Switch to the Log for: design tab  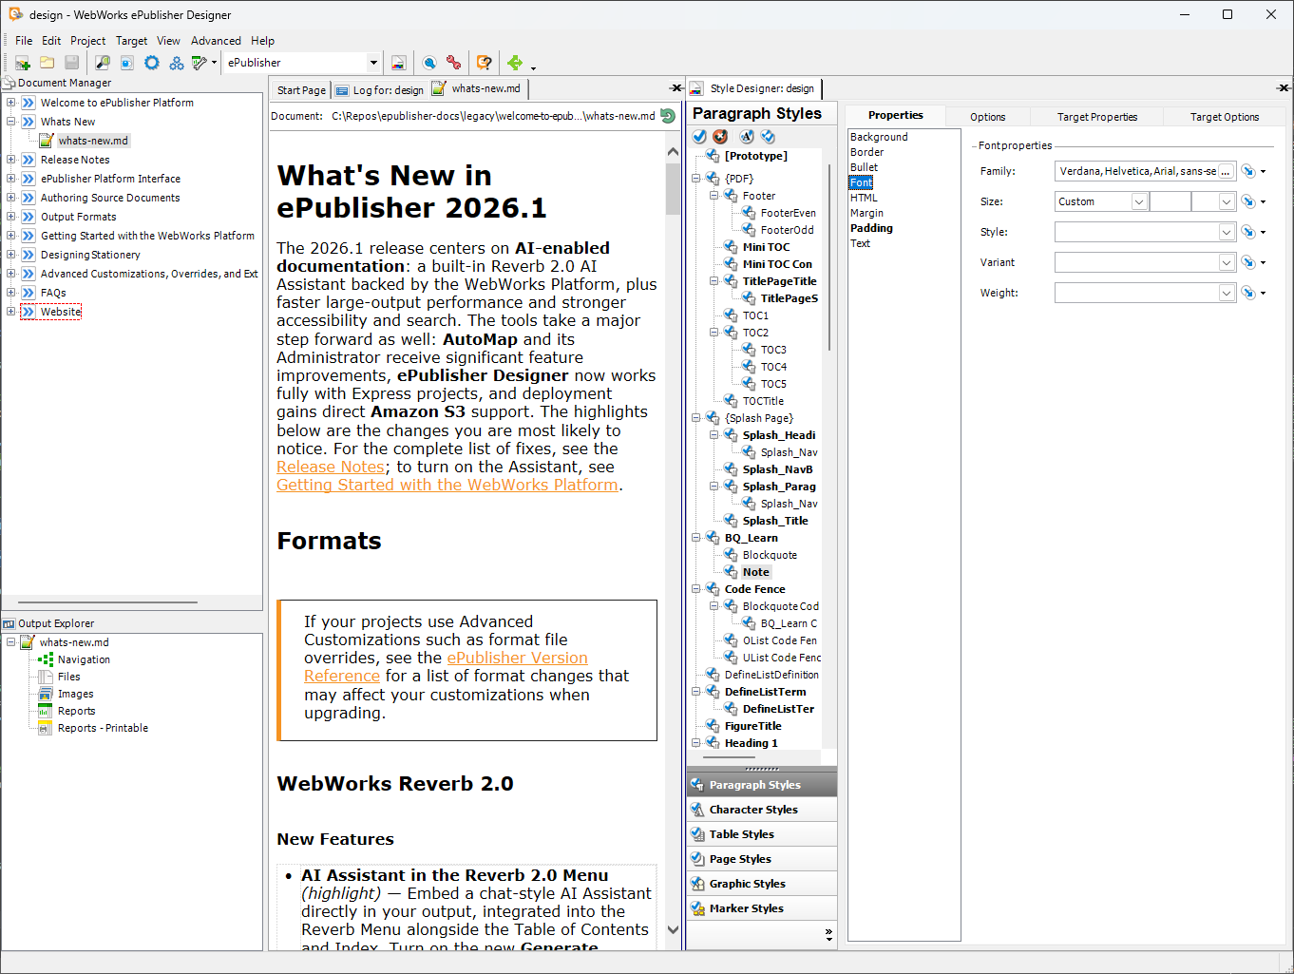(x=379, y=90)
